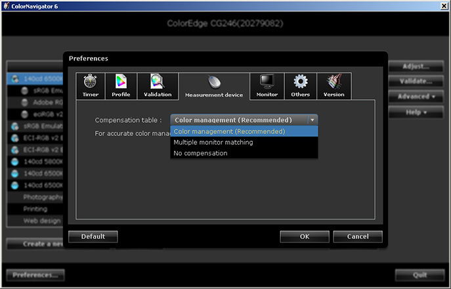Confirm preferences with the OK button
The height and width of the screenshot is (289, 451).
[x=305, y=236]
